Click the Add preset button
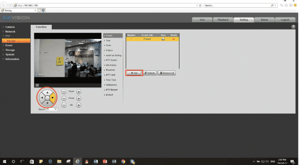 point(134,73)
